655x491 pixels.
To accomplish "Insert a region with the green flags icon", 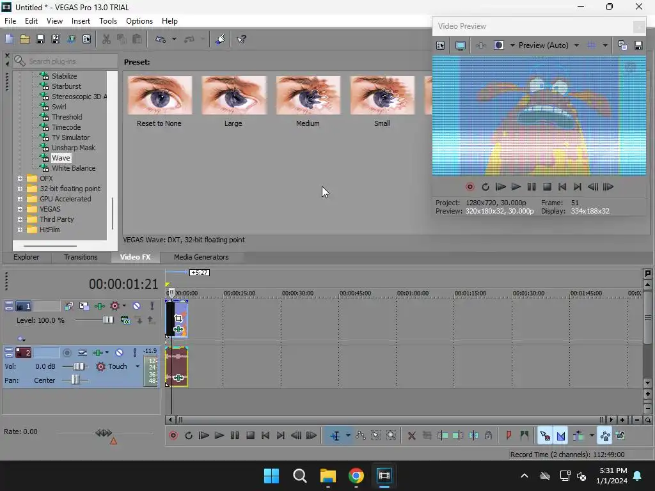I will [x=525, y=435].
